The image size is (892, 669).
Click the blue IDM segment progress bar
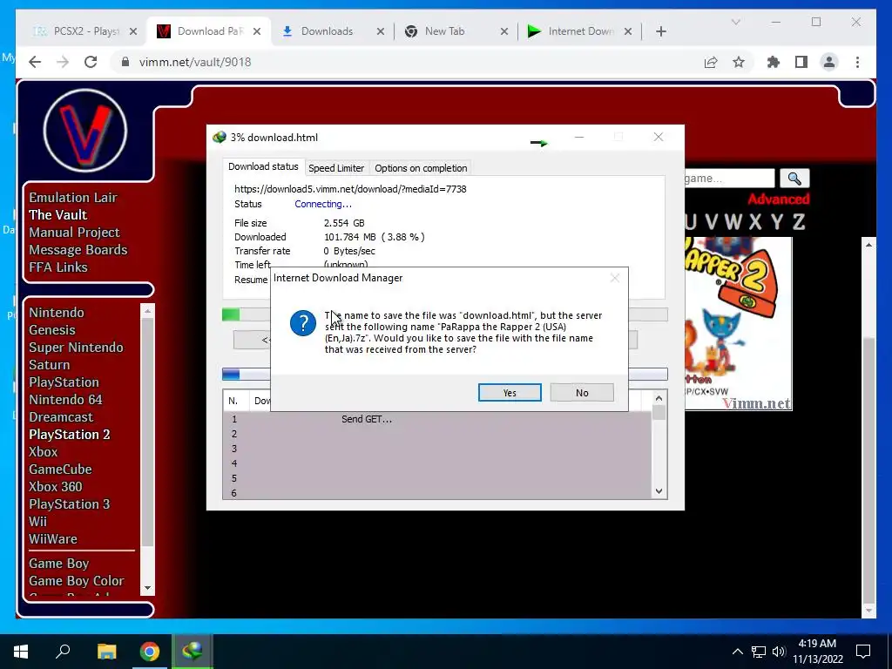[231, 374]
